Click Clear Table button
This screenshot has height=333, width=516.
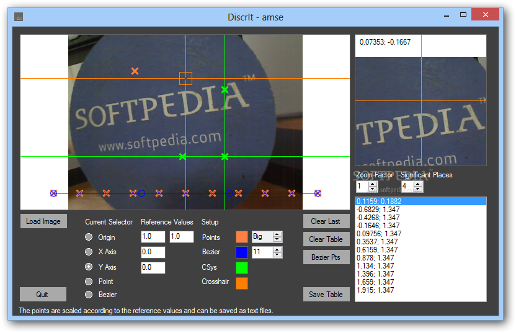pos(326,239)
